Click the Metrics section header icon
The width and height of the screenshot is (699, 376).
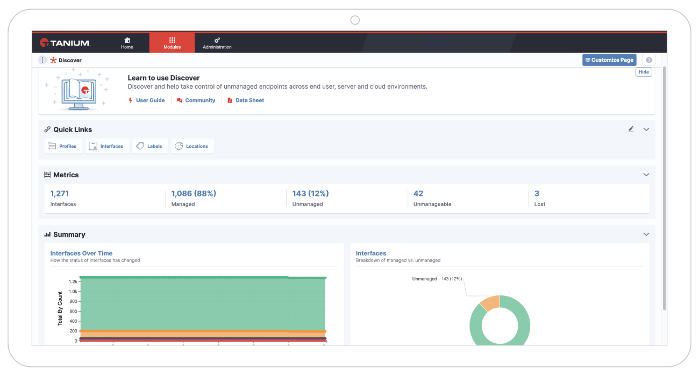47,175
